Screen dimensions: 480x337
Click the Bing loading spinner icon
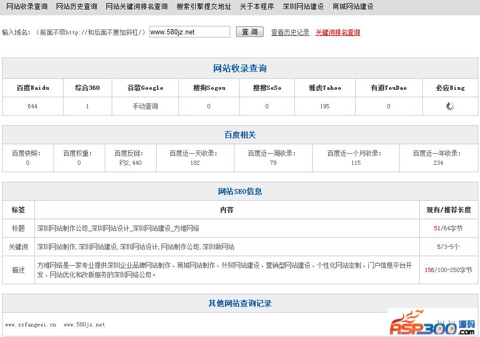pyautogui.click(x=450, y=106)
